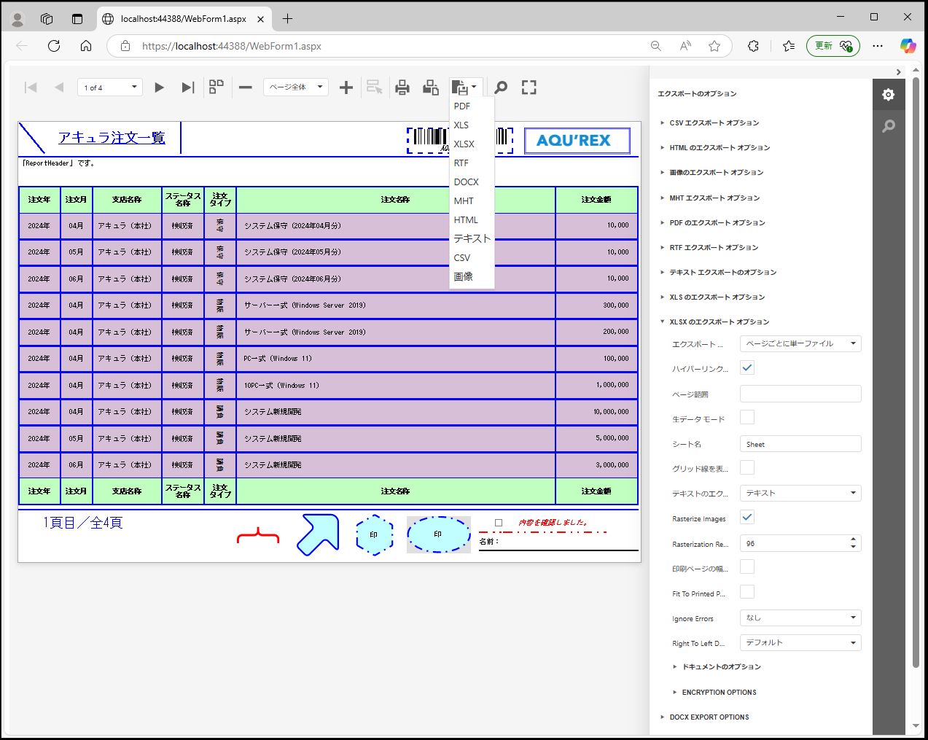Image resolution: width=928 pixels, height=740 pixels.
Task: Open the ページ全体 zoom level dropdown
Action: point(296,87)
